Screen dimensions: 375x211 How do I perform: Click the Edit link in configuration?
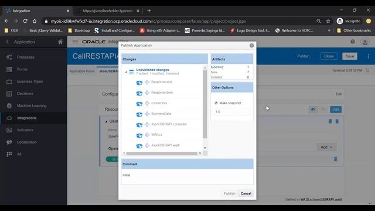339,94
